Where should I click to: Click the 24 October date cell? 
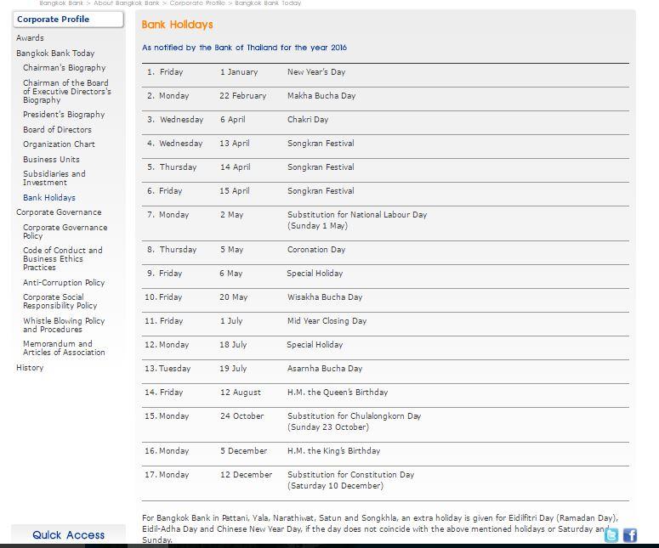pyautogui.click(x=242, y=416)
